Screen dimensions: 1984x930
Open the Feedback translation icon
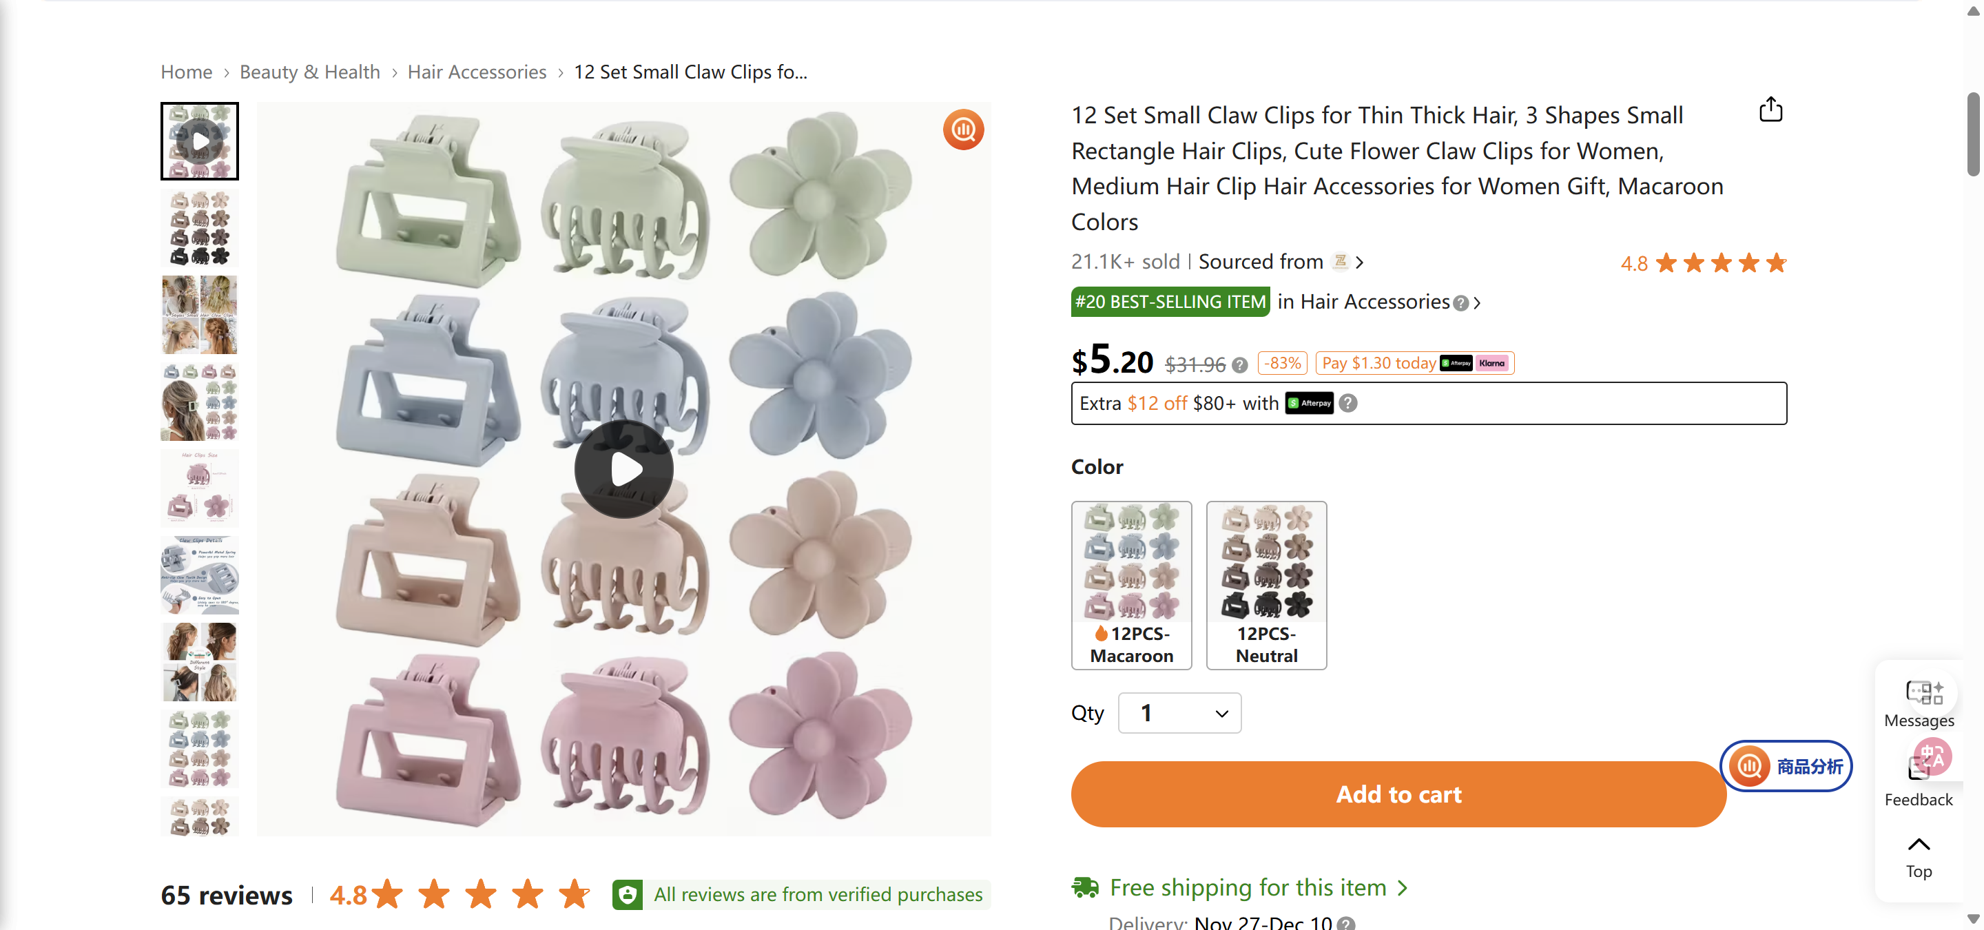(1929, 758)
